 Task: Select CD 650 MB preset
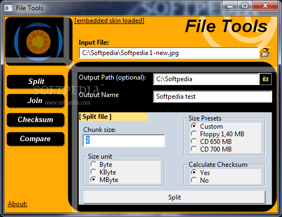(x=211, y=142)
